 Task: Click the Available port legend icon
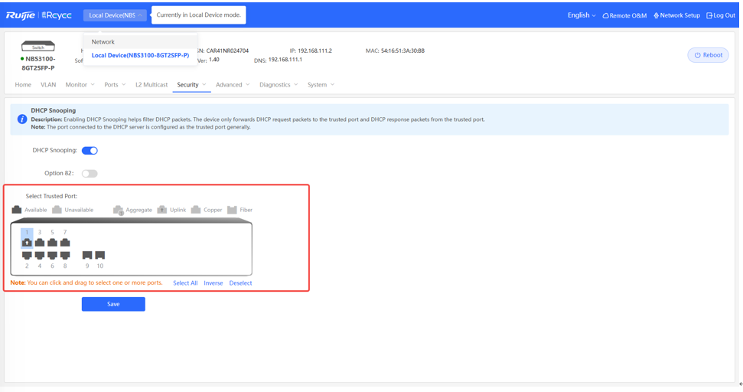click(x=17, y=210)
